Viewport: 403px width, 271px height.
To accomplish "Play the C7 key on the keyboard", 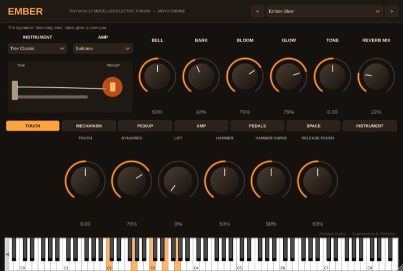I will pyautogui.click(x=326, y=265).
